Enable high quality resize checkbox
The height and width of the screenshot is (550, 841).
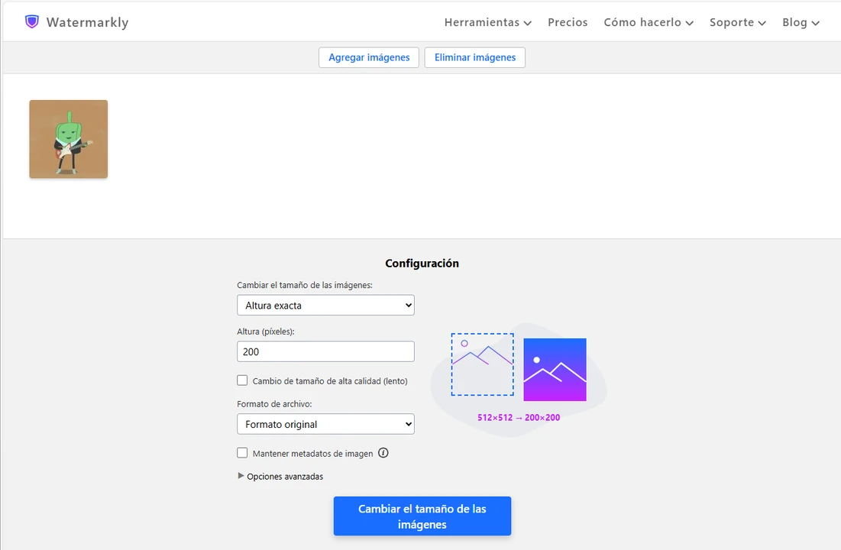(242, 380)
